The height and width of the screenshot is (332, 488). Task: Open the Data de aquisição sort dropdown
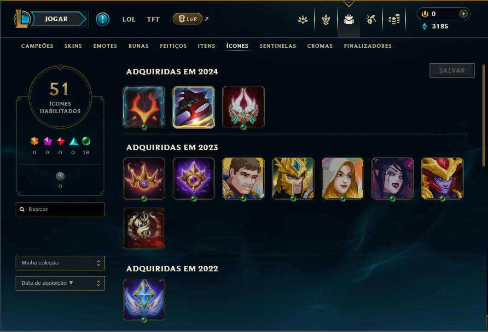60,283
